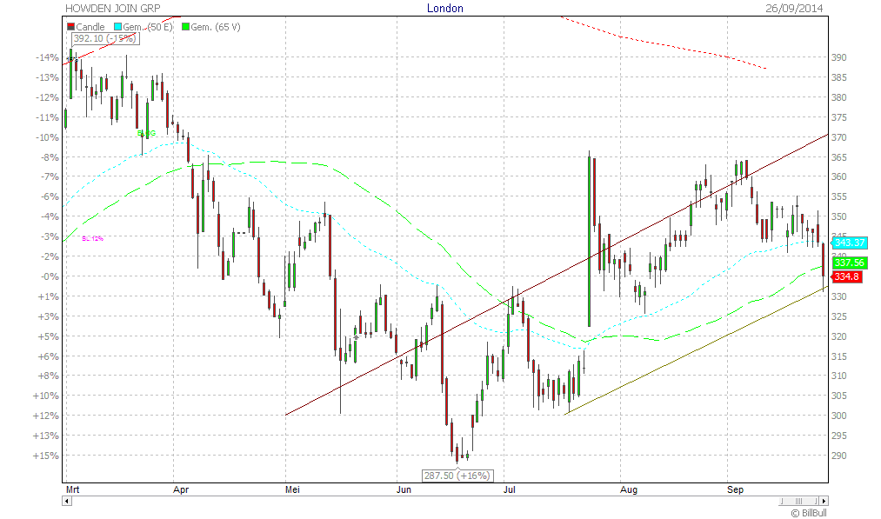Click the London exchange label
The image size is (881, 519).
445,8
